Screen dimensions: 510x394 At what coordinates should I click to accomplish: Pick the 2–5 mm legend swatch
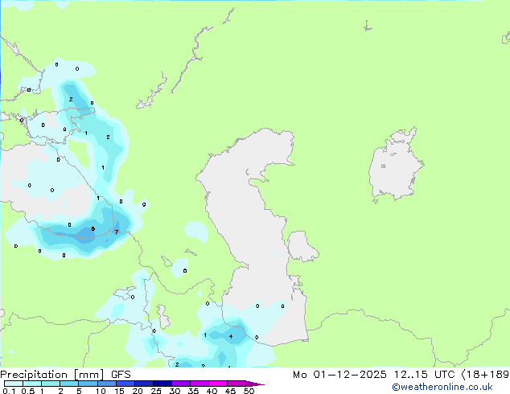tap(69, 384)
